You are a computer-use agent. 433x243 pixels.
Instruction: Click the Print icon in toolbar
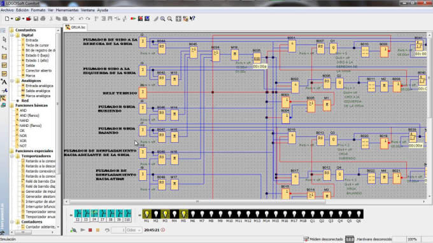point(43,18)
